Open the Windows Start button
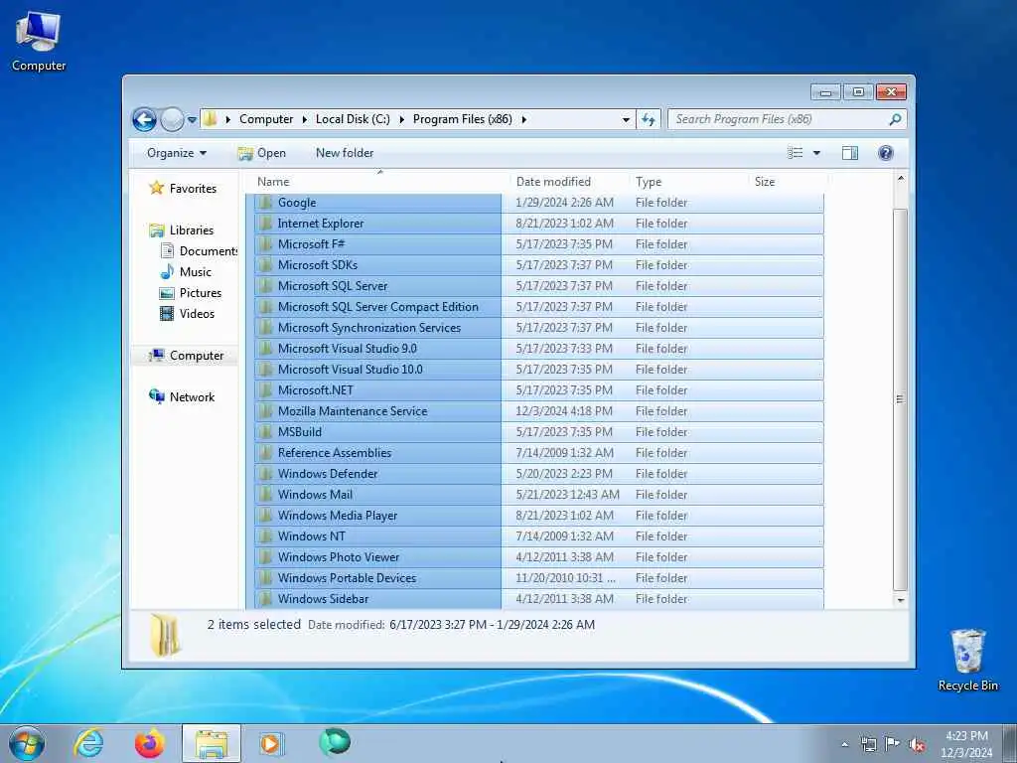This screenshot has height=763, width=1017. tap(27, 743)
